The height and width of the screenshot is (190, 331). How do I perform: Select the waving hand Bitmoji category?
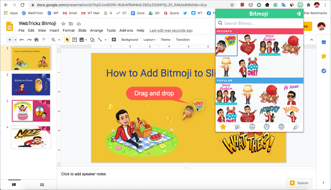click(238, 127)
